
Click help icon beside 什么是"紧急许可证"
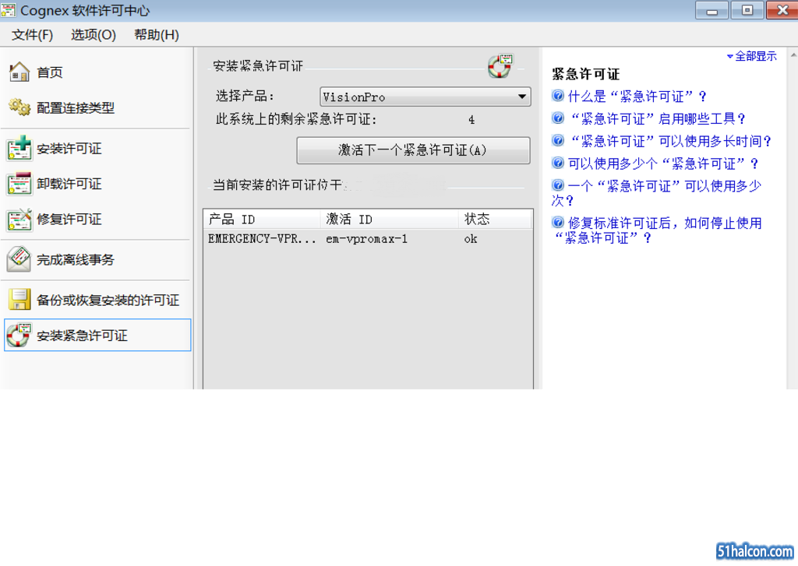pos(558,96)
